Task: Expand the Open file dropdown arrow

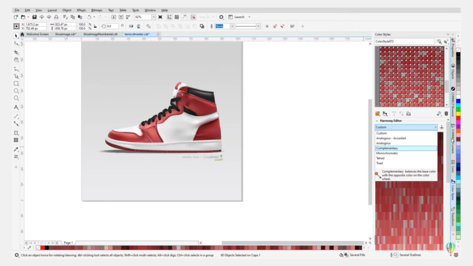Action: pos(28,17)
